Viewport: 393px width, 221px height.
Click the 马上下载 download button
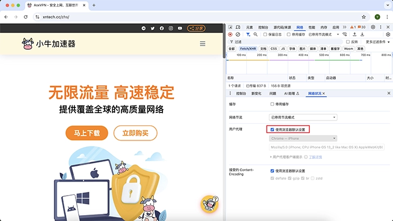87,133
